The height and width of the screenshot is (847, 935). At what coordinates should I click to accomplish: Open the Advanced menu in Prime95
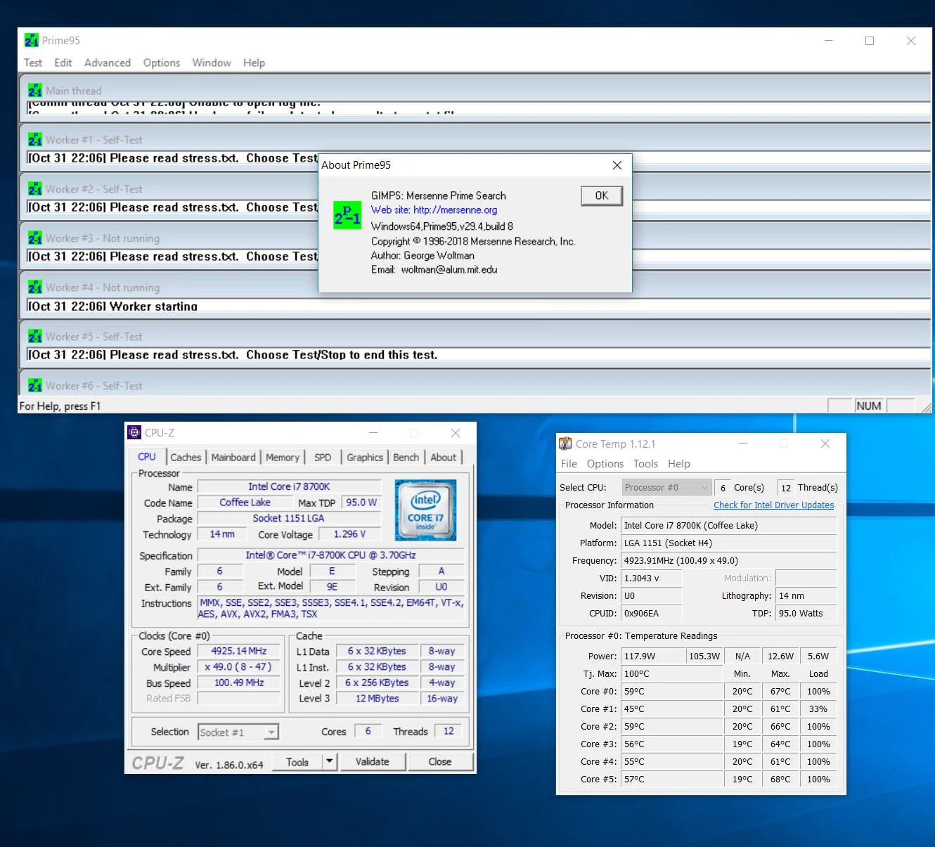coord(108,63)
